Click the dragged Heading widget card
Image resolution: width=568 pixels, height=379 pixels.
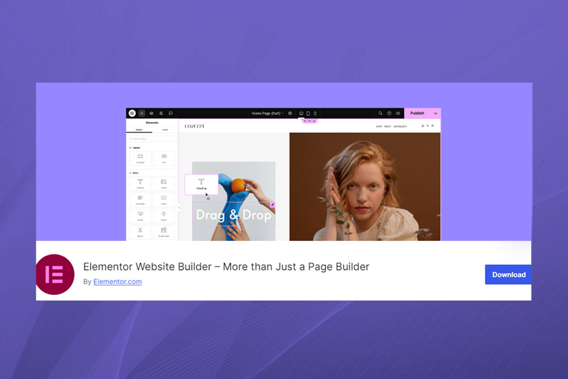click(x=202, y=184)
